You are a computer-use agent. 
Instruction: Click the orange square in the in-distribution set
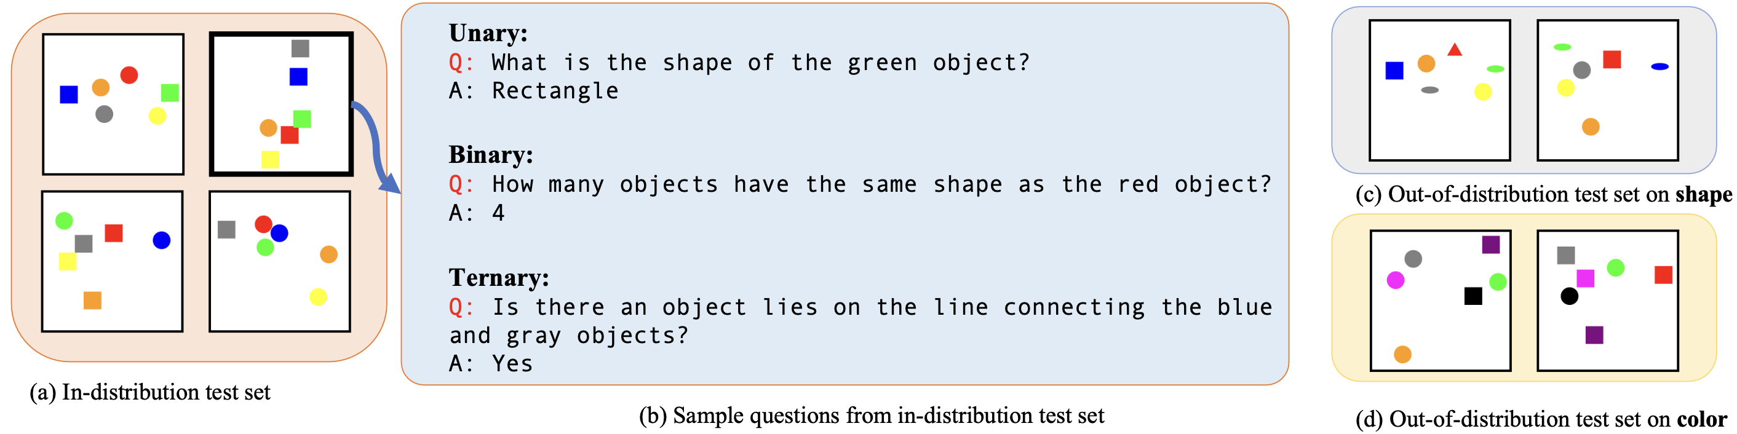pyautogui.click(x=92, y=301)
